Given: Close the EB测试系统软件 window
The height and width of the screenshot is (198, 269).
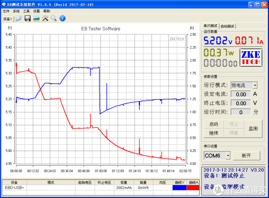Looking at the screenshot, I should pyautogui.click(x=264, y=4).
